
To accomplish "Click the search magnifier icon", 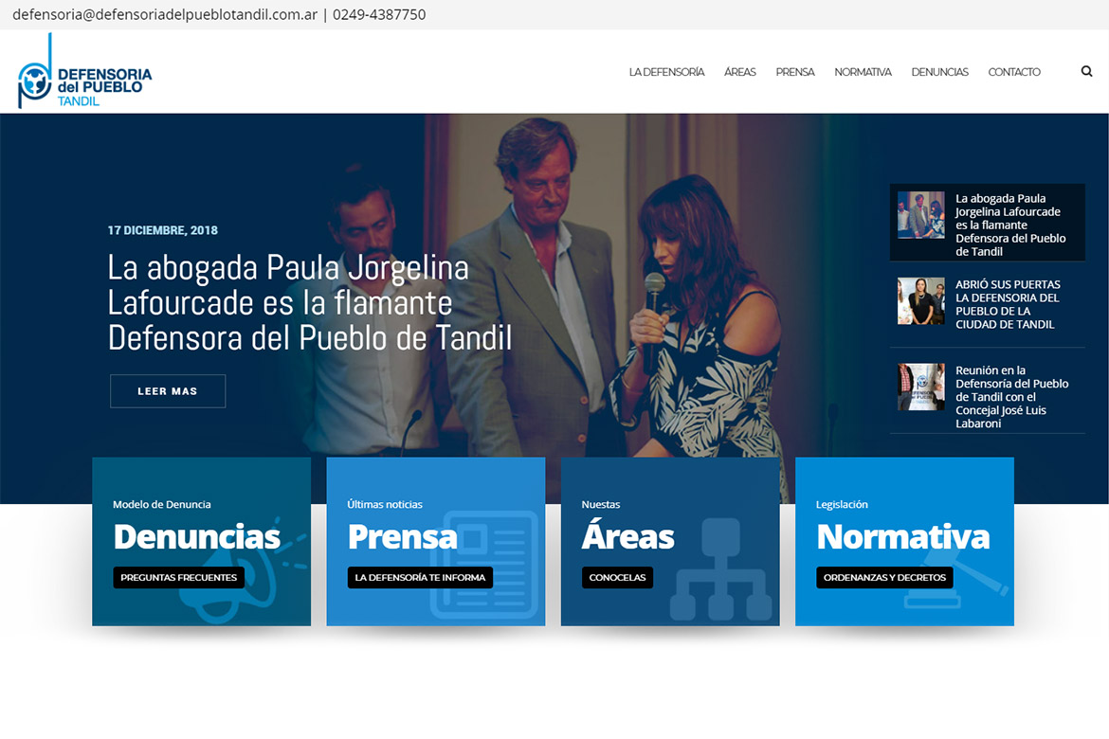I will pyautogui.click(x=1086, y=71).
